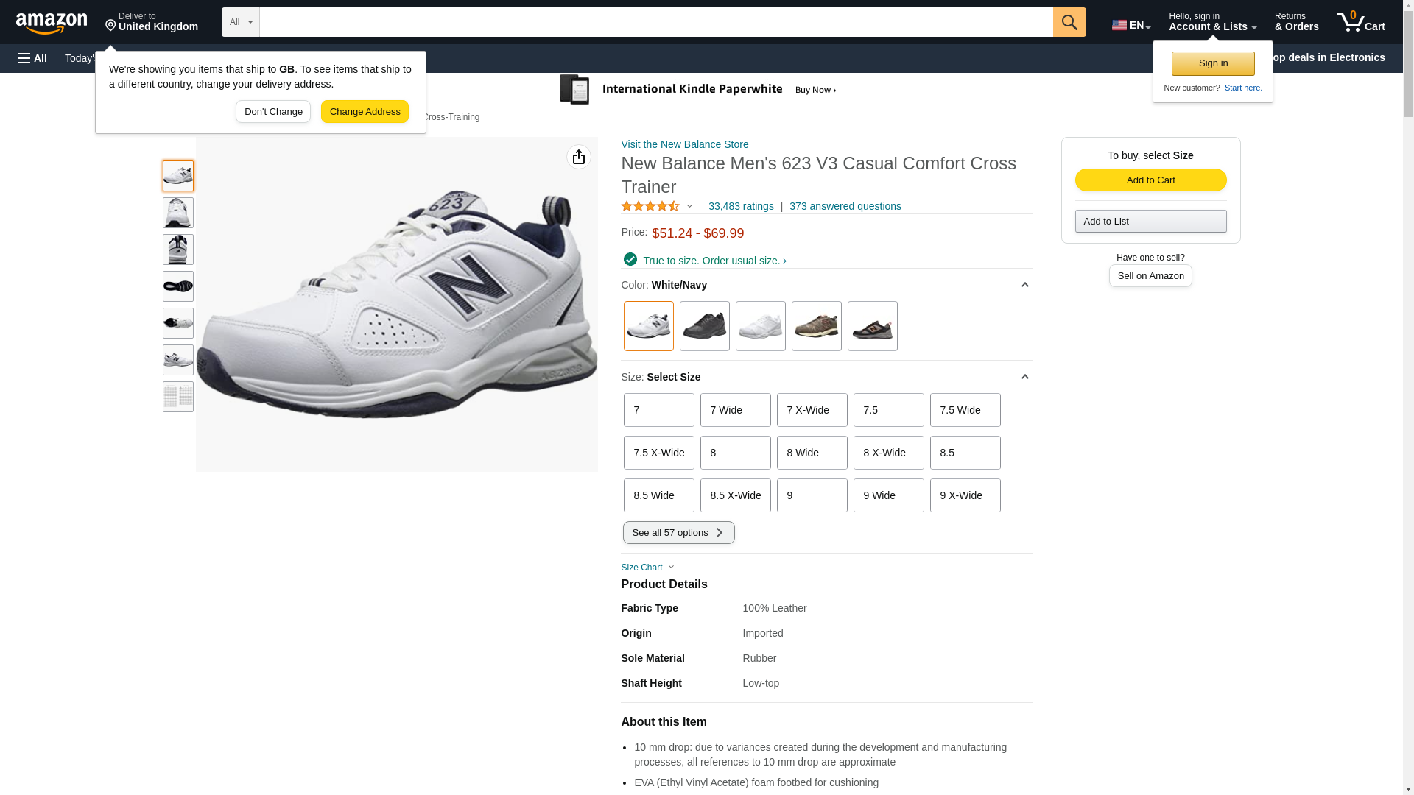This screenshot has height=795, width=1414.
Task: Select size 7.5 Wide option
Action: click(964, 410)
